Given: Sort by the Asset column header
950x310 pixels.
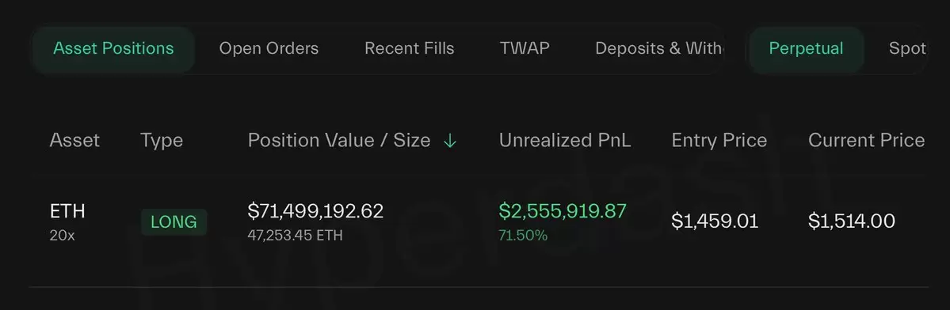Looking at the screenshot, I should (74, 141).
